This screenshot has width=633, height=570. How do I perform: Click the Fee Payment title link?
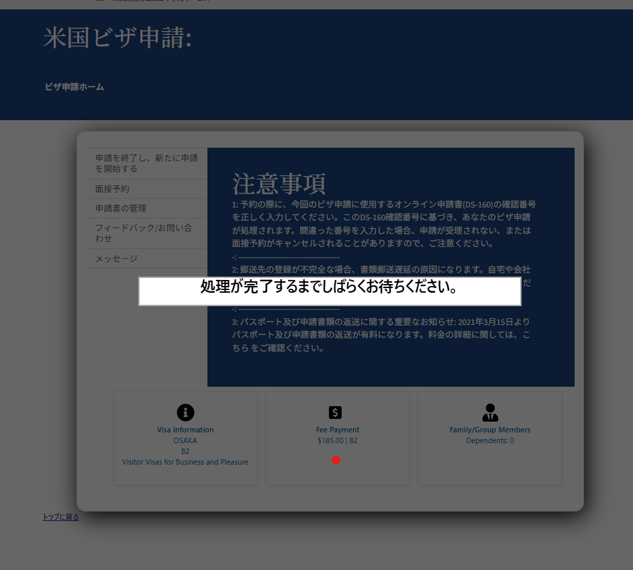tap(338, 430)
